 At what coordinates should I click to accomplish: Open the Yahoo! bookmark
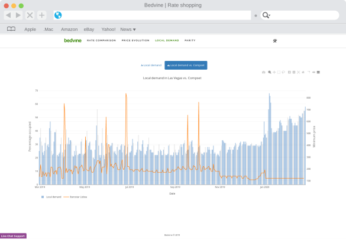point(108,30)
